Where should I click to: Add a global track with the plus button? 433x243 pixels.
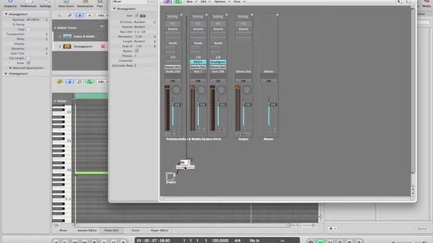101,27
